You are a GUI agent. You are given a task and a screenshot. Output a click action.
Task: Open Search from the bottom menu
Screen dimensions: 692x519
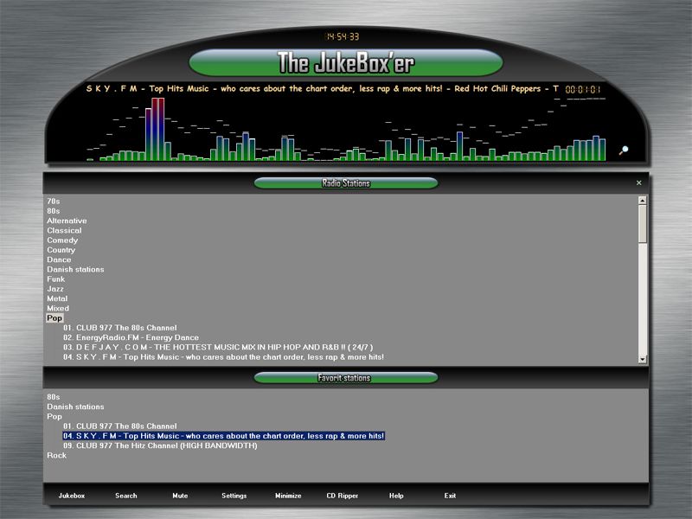[x=126, y=496]
